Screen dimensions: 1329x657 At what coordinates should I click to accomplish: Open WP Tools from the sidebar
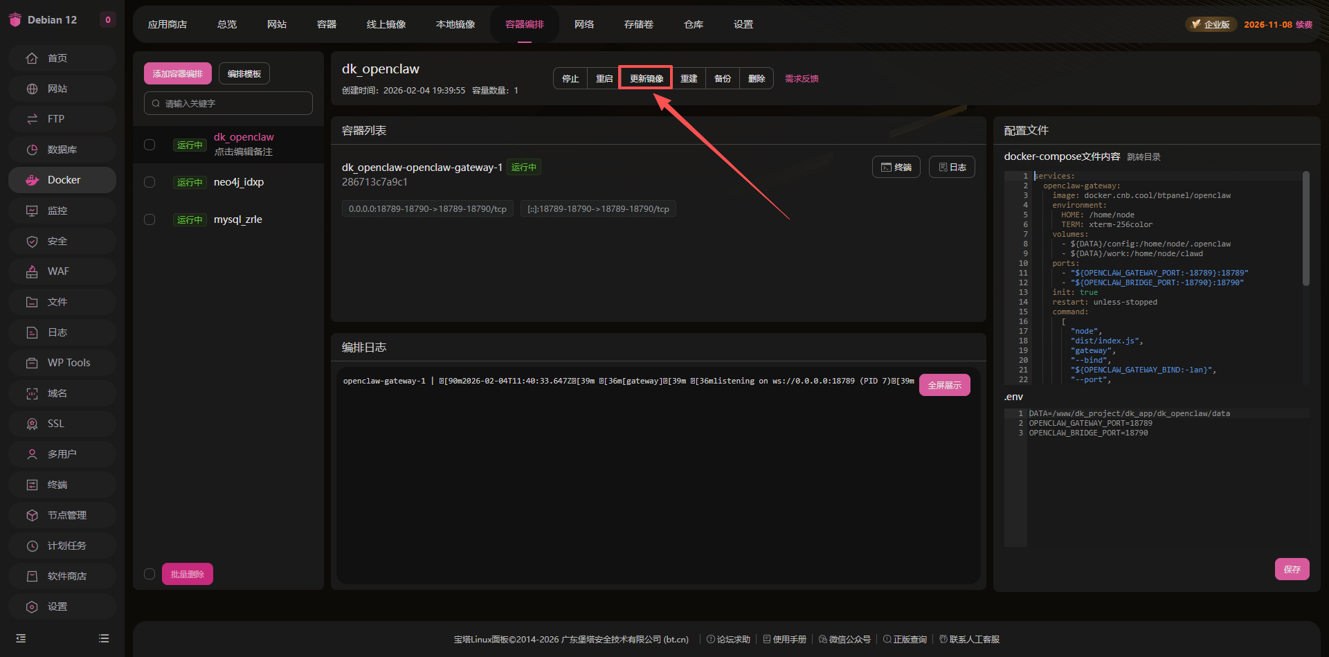tap(62, 362)
